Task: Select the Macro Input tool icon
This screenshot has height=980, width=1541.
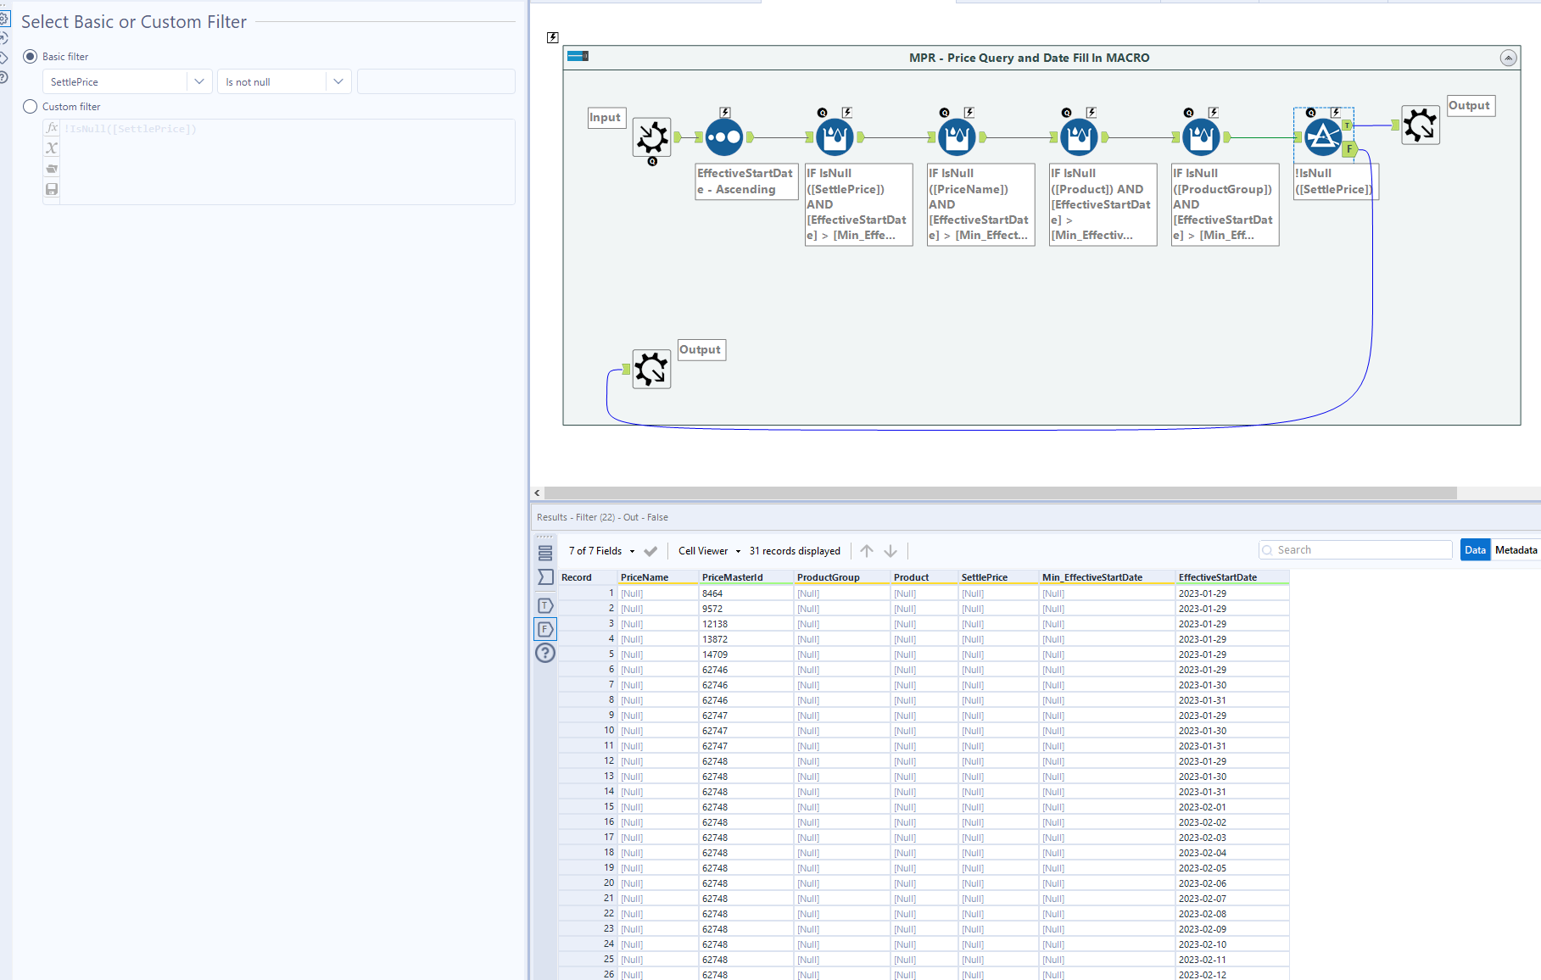Action: tap(651, 136)
